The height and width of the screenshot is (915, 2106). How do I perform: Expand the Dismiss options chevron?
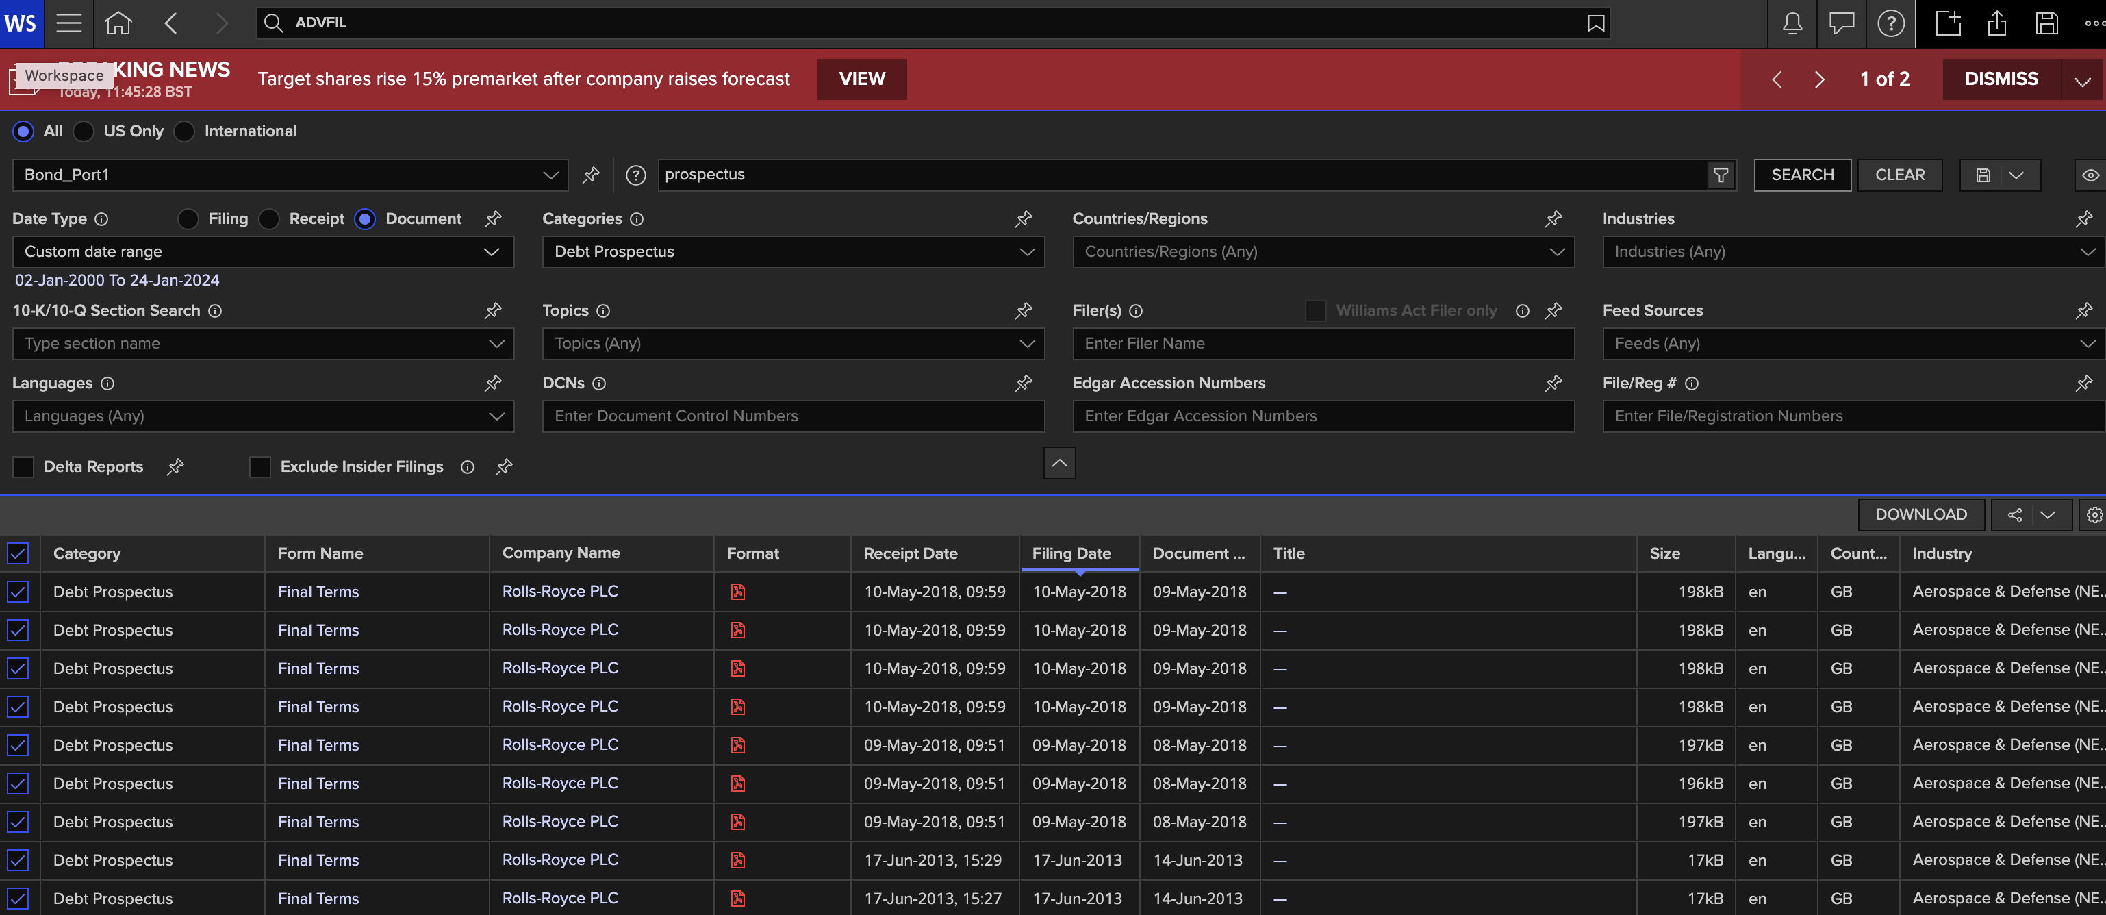[2082, 80]
